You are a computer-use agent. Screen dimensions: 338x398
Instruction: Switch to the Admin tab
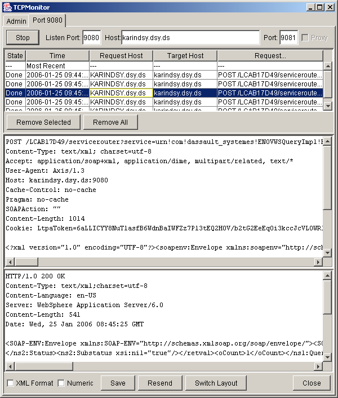coord(16,21)
